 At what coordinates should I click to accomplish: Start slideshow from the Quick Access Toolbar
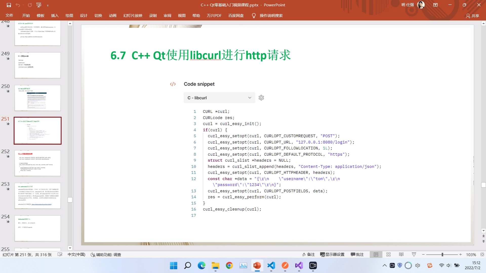(x=38, y=5)
